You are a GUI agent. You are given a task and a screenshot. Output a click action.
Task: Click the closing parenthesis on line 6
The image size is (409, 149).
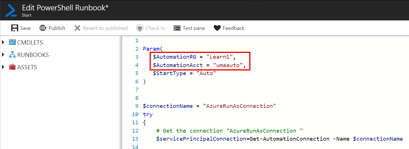[x=144, y=81]
